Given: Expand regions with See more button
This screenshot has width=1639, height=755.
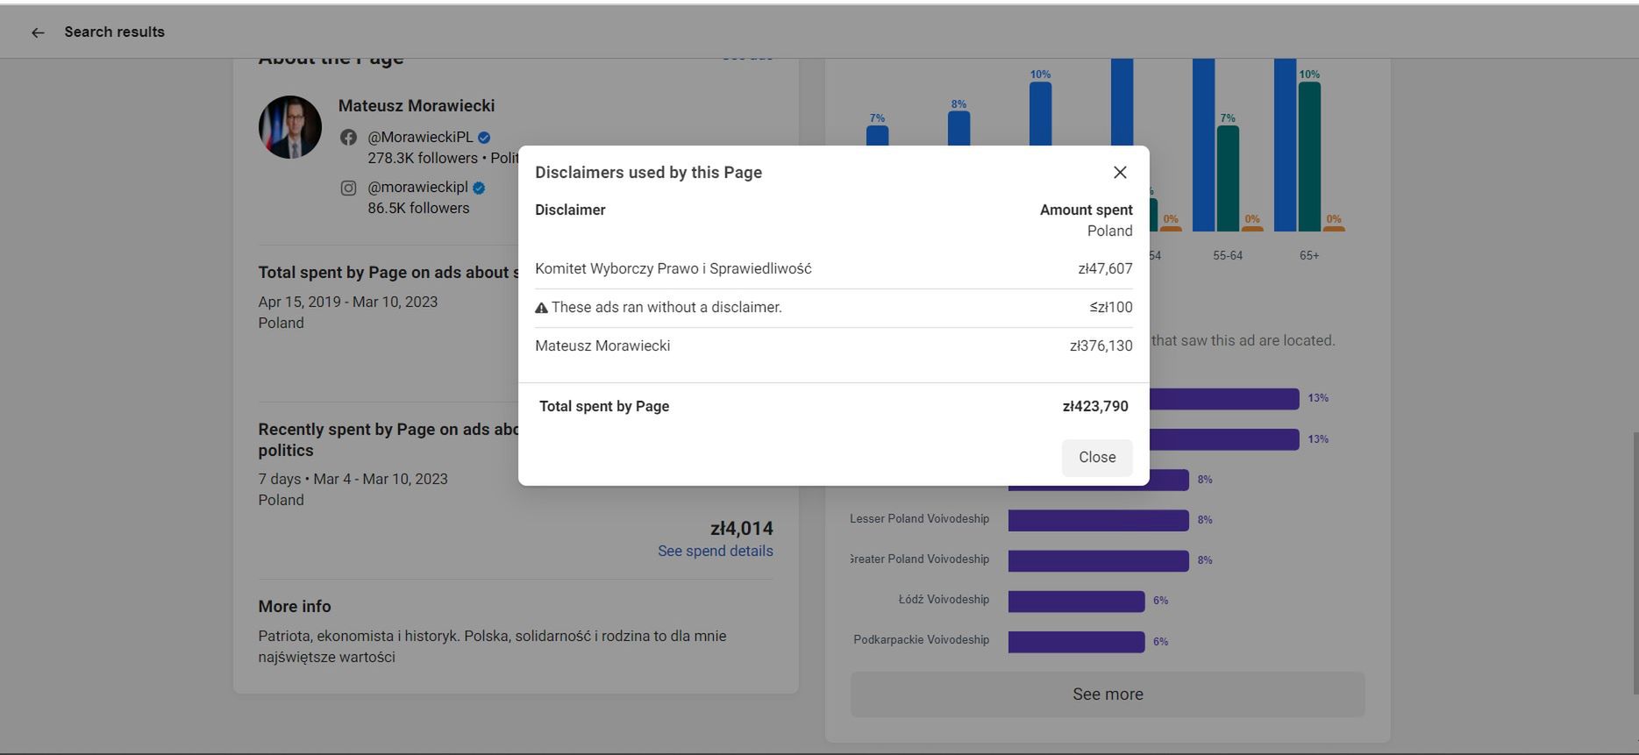Looking at the screenshot, I should [x=1107, y=694].
